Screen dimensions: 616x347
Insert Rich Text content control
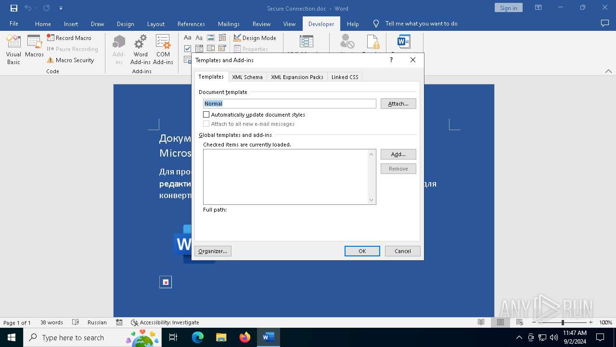(x=188, y=38)
